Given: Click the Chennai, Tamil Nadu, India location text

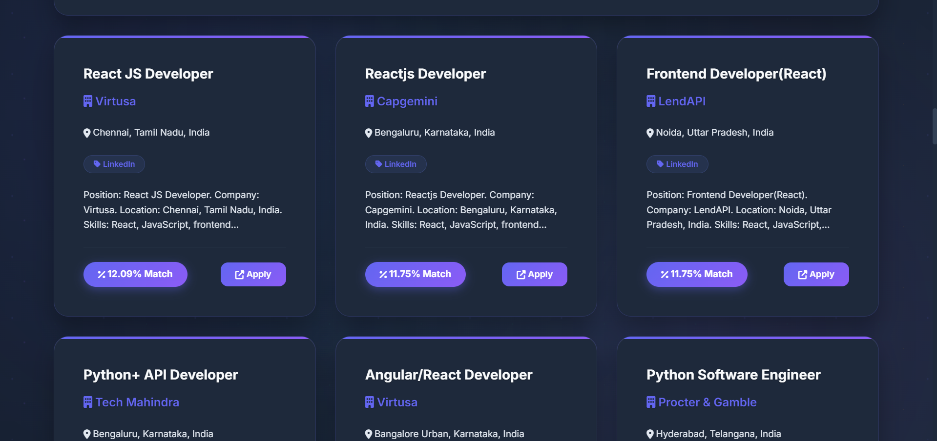Looking at the screenshot, I should tap(151, 133).
